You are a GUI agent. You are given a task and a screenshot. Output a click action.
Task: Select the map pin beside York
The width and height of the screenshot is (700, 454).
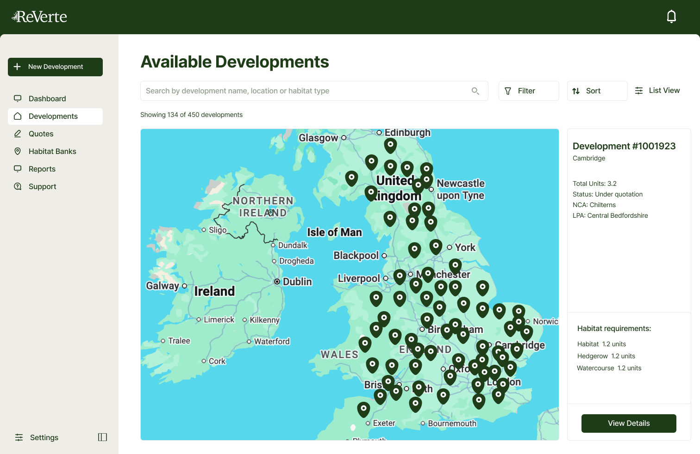[x=436, y=246]
